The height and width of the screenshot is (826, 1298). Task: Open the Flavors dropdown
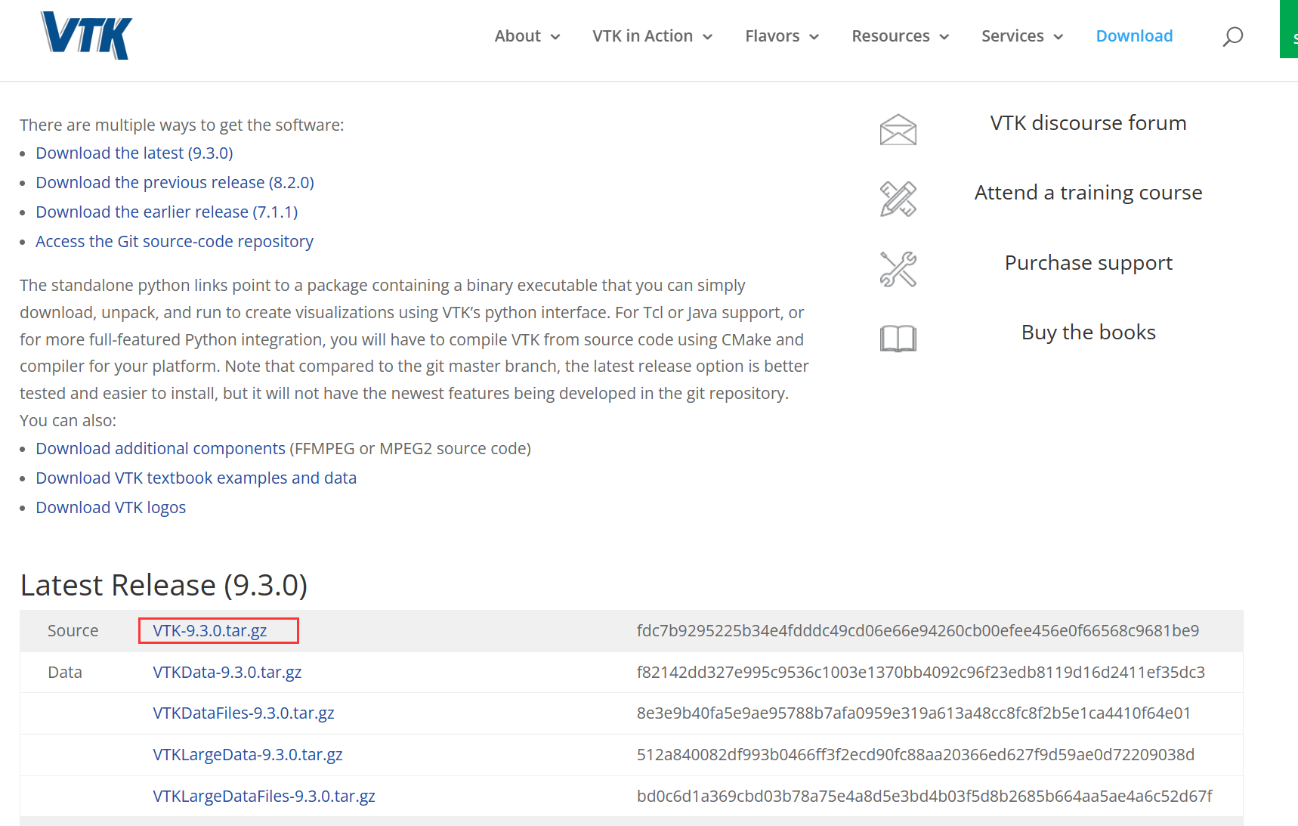pos(781,36)
